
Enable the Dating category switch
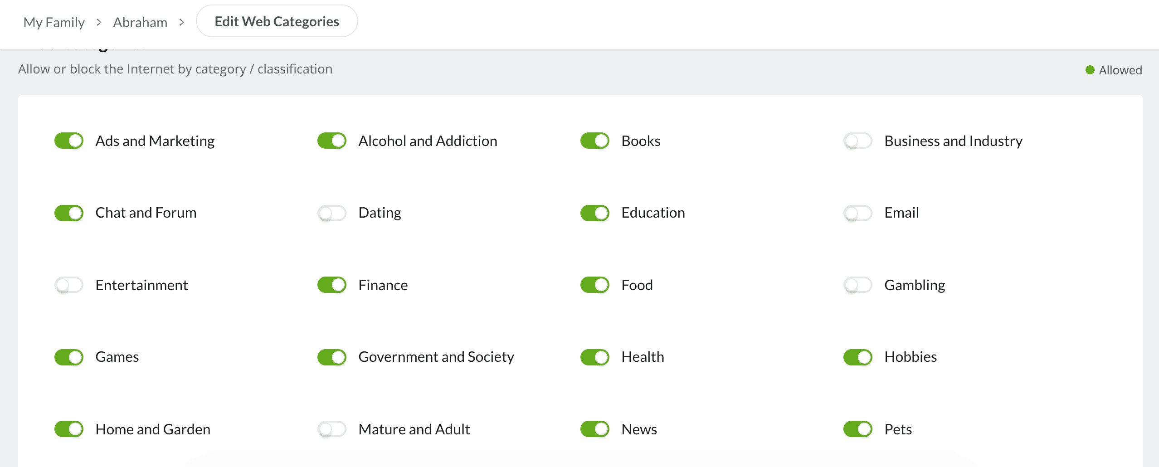(x=332, y=213)
